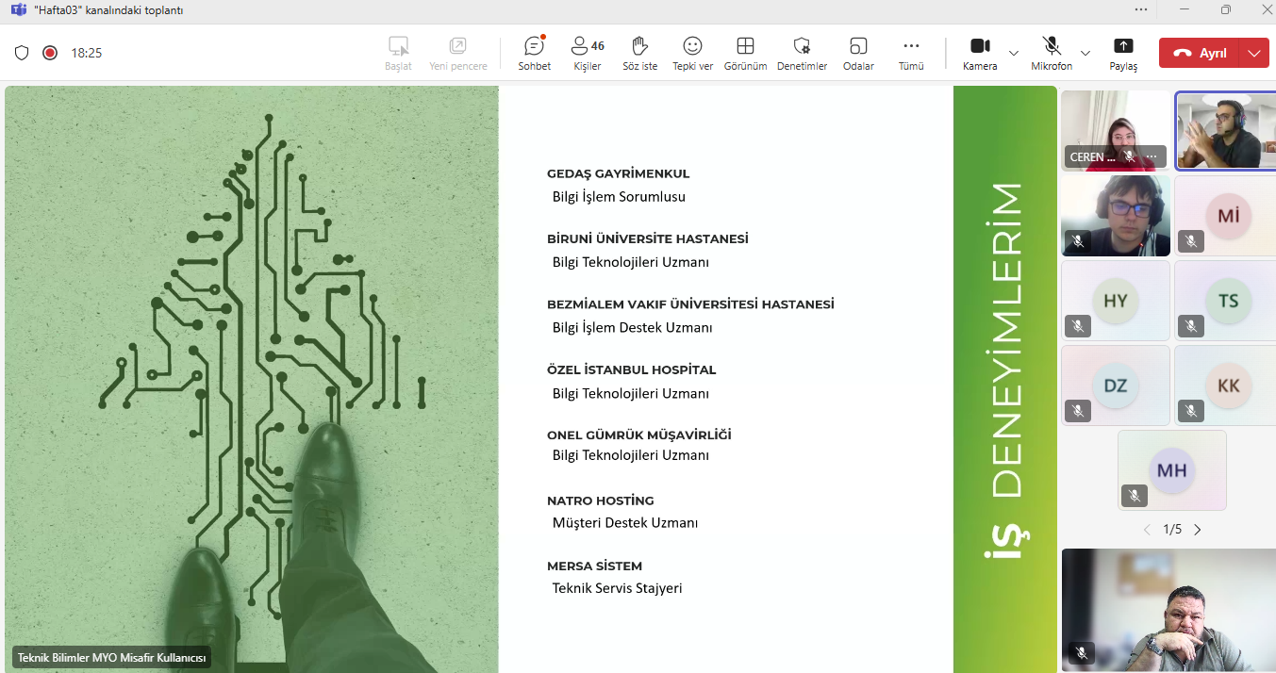
Task: Open Tepki ver reactions
Action: click(692, 53)
